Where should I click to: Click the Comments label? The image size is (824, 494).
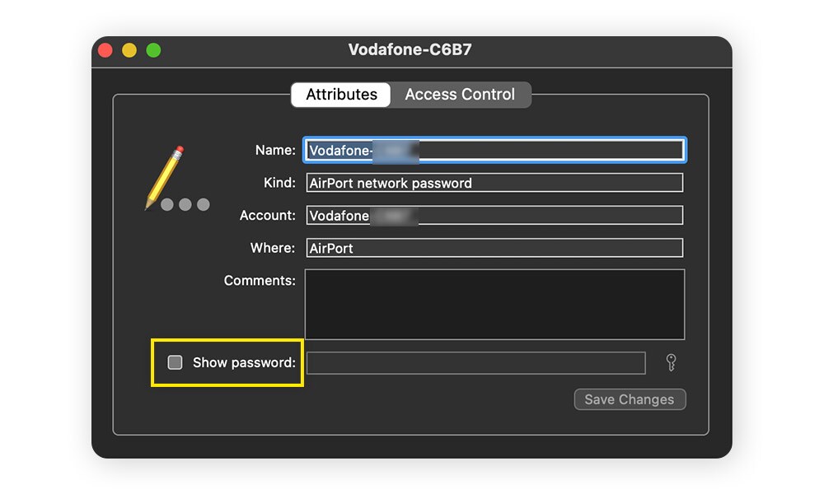(x=260, y=281)
